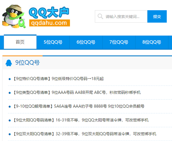Open the 5位QQ号 navigation tab
The height and width of the screenshot is (141, 172).
tap(53, 42)
